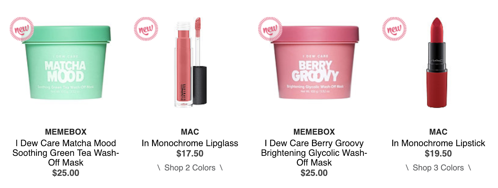Expand Shop 3 Colors for Lipstick

point(438,168)
